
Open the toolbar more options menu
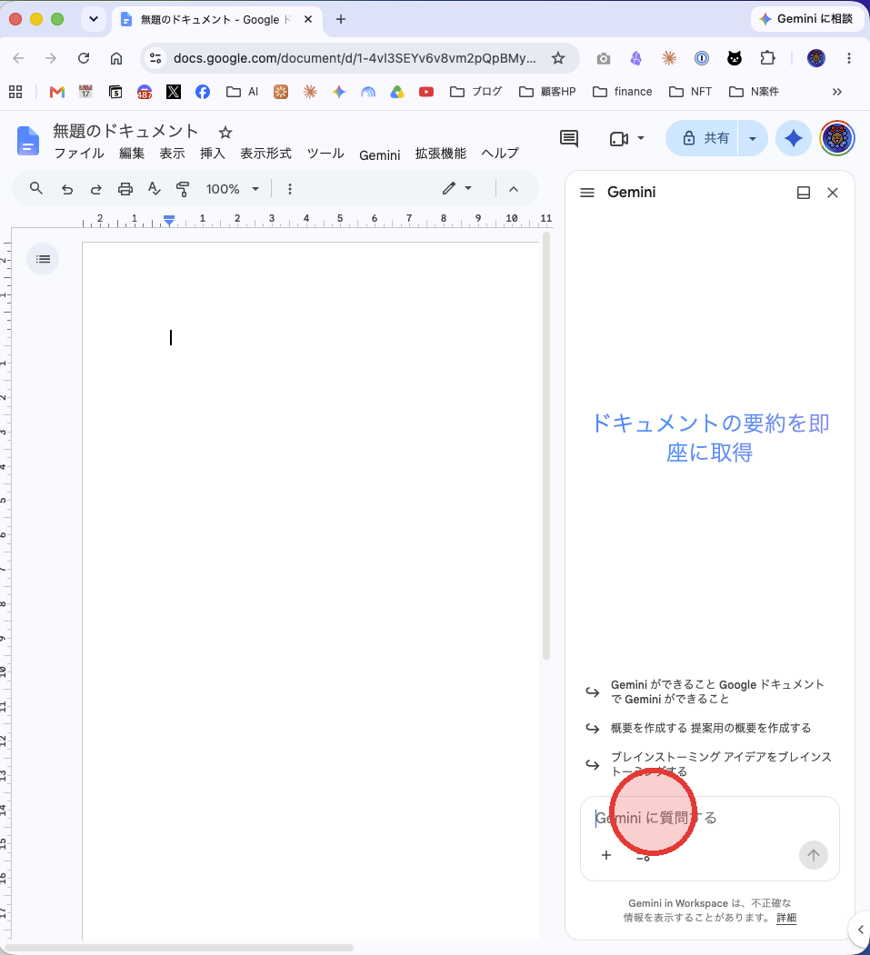click(x=290, y=189)
